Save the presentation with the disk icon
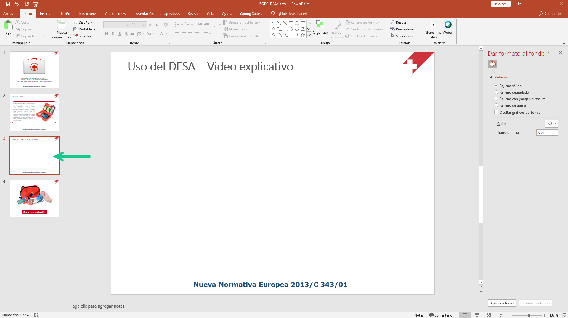 click(8, 4)
